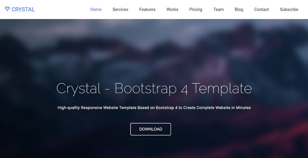Click the word 'Crystal' in hero heading

(x=79, y=89)
